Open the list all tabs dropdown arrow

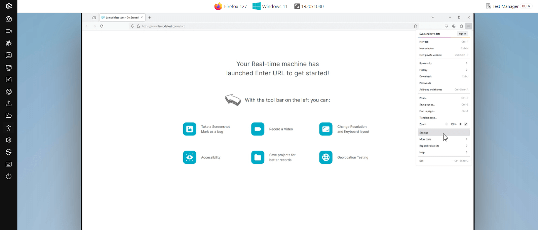pos(433,17)
